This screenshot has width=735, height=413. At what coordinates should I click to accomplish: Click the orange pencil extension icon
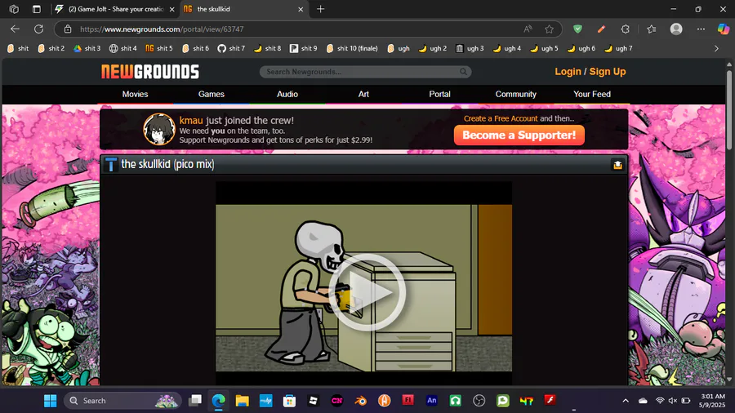[x=601, y=29]
